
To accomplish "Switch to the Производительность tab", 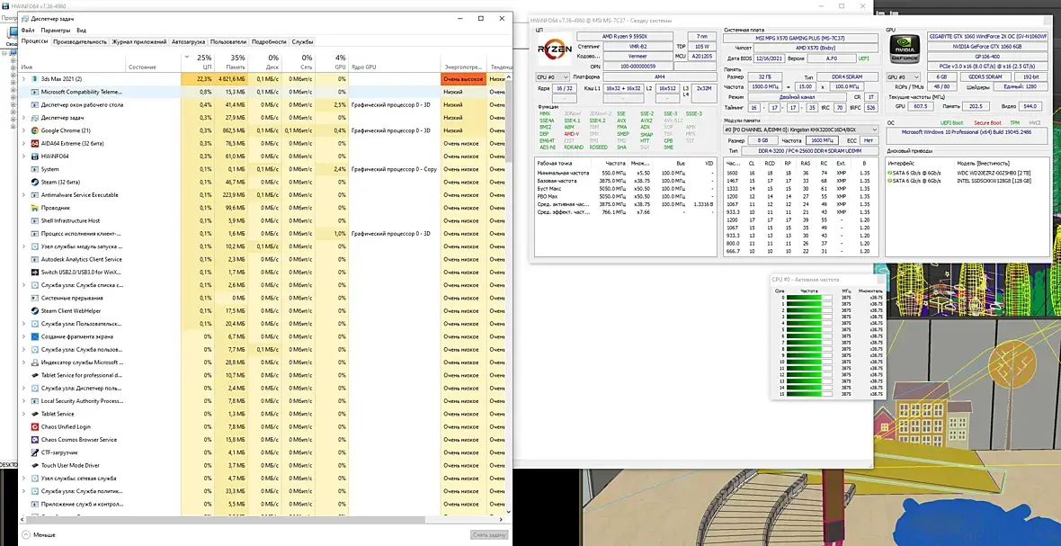I will tap(80, 42).
